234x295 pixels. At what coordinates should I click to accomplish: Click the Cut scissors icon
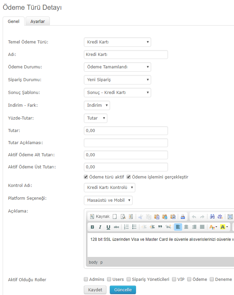(140, 217)
